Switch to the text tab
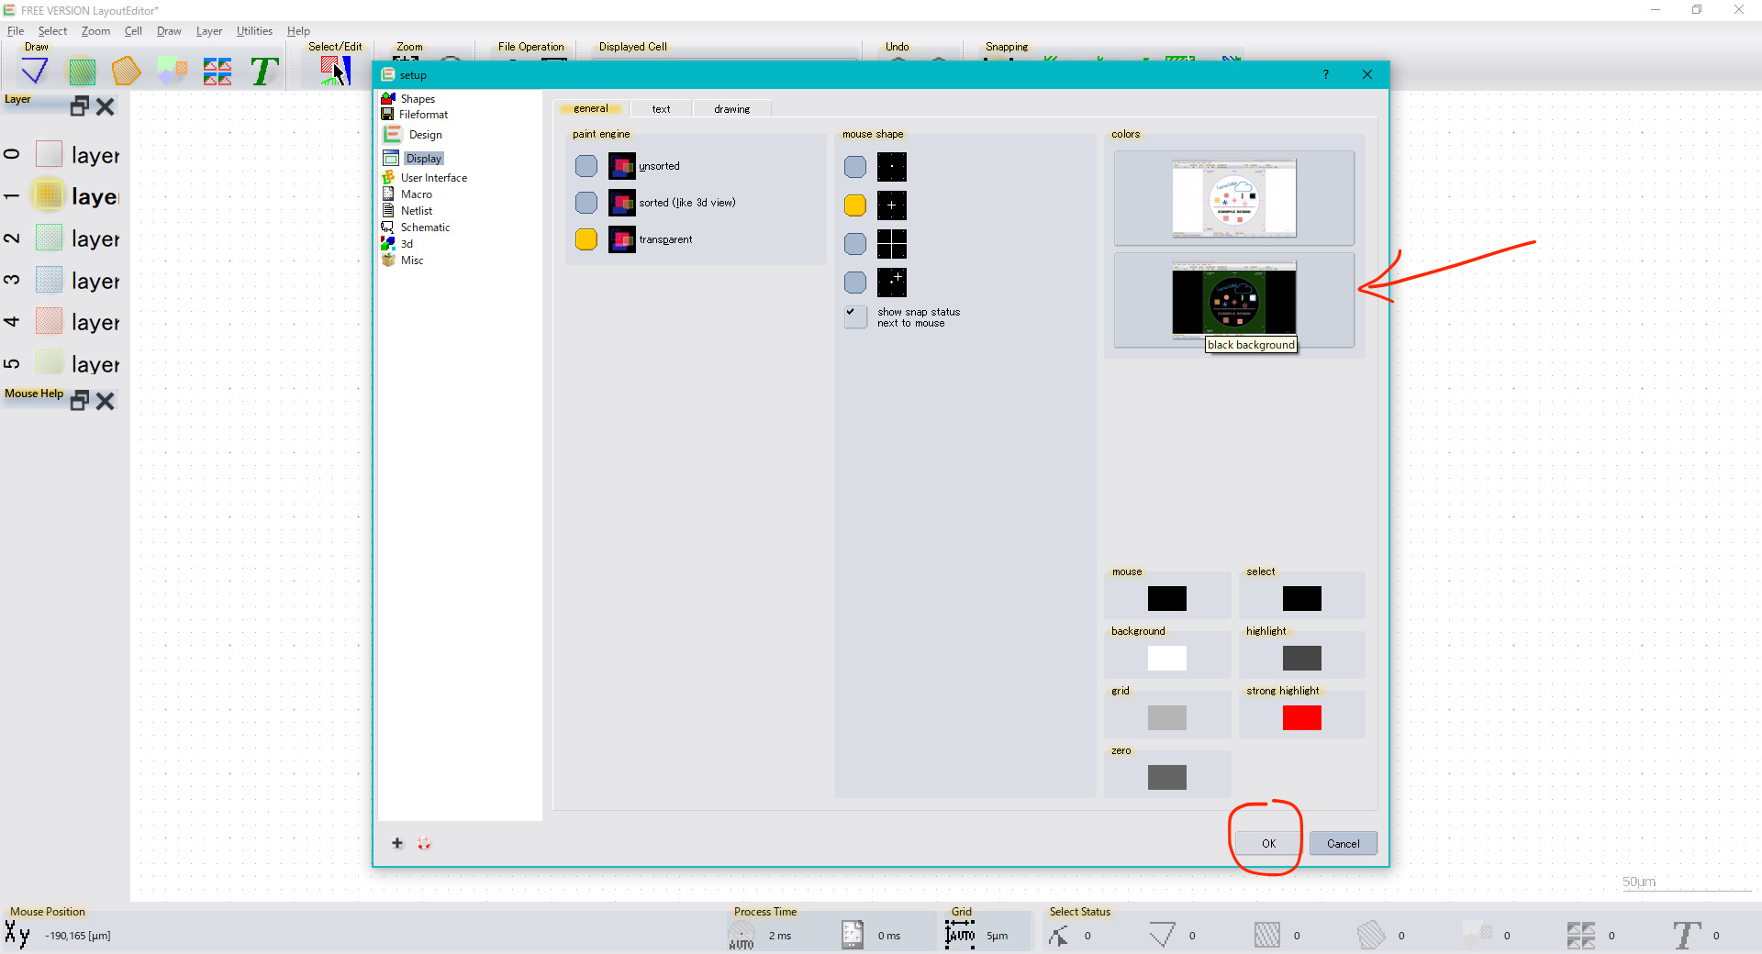 (x=661, y=108)
